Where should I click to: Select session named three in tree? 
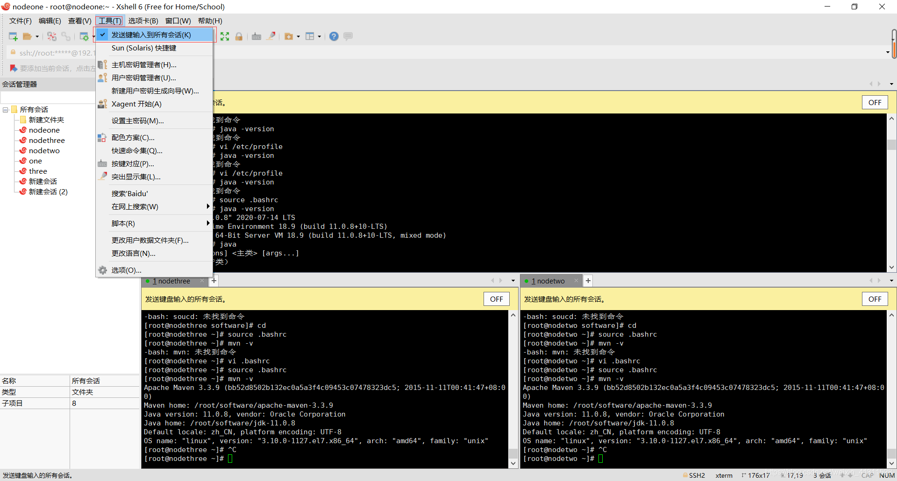pos(38,171)
